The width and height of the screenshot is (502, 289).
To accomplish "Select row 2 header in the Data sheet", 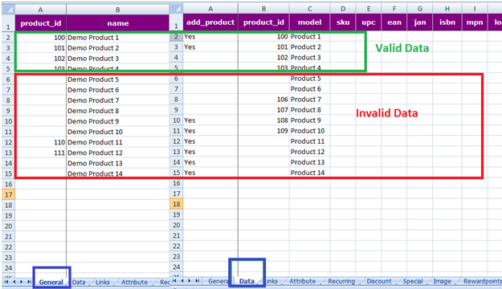I will click(x=177, y=36).
